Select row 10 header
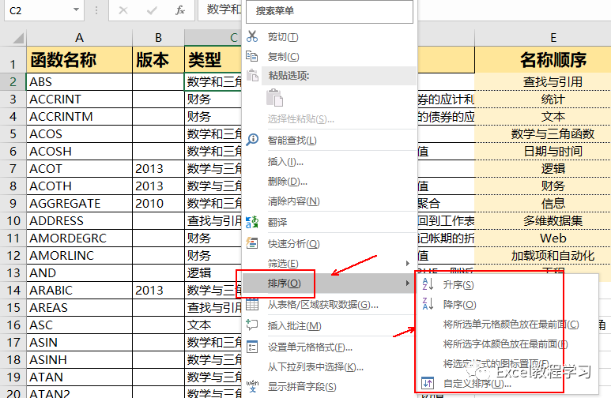Viewport: 611px width, 398px height. tap(13, 221)
